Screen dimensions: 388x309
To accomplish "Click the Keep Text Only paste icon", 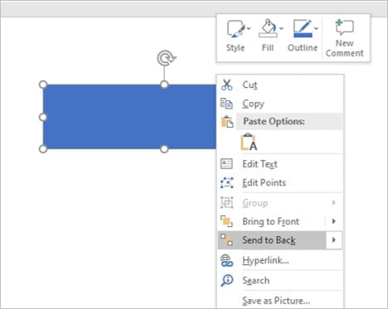I will click(x=249, y=142).
